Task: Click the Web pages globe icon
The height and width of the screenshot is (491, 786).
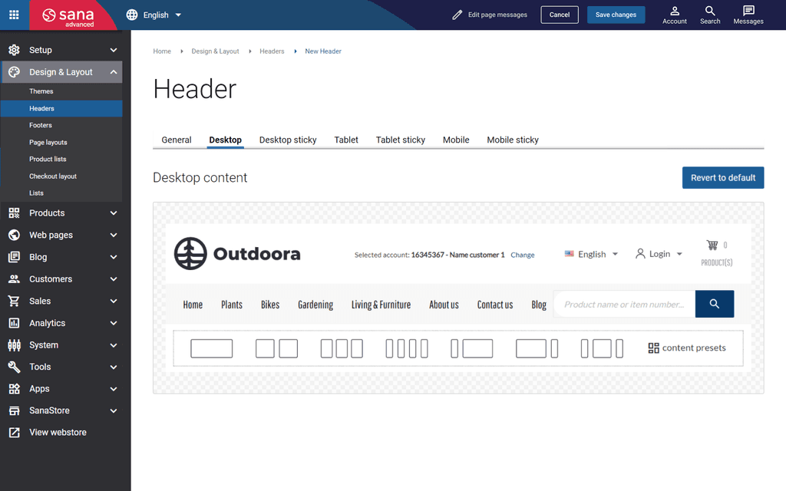Action: coord(14,235)
